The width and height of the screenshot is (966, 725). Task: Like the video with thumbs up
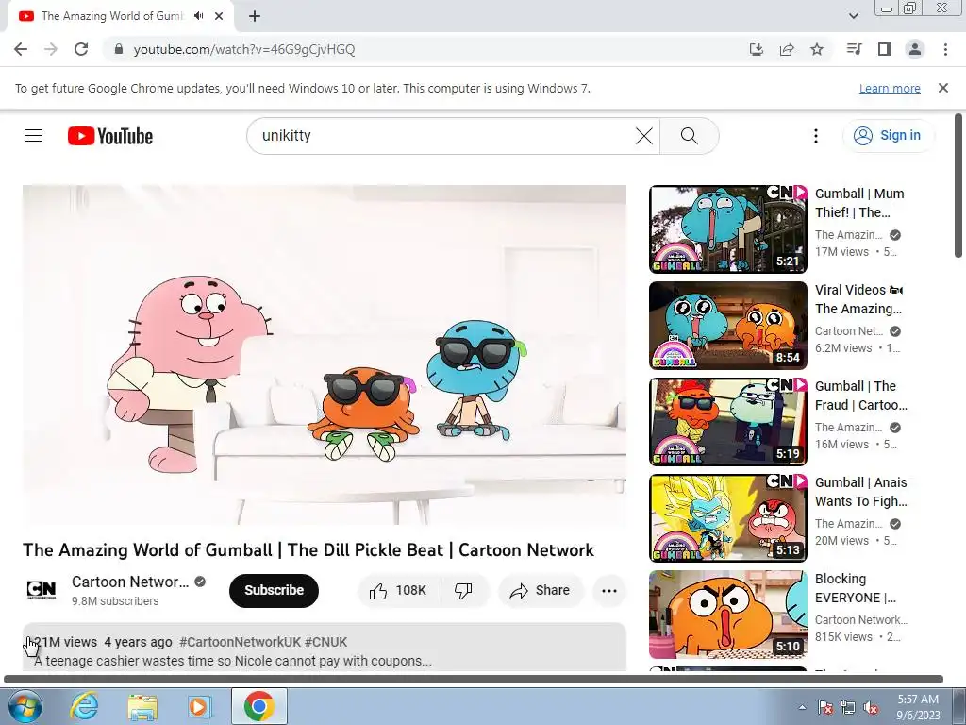pyautogui.click(x=399, y=591)
